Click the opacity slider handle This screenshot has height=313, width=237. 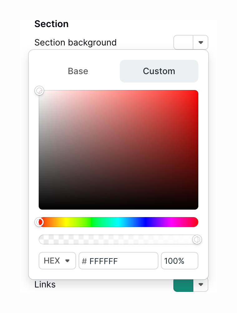(197, 239)
